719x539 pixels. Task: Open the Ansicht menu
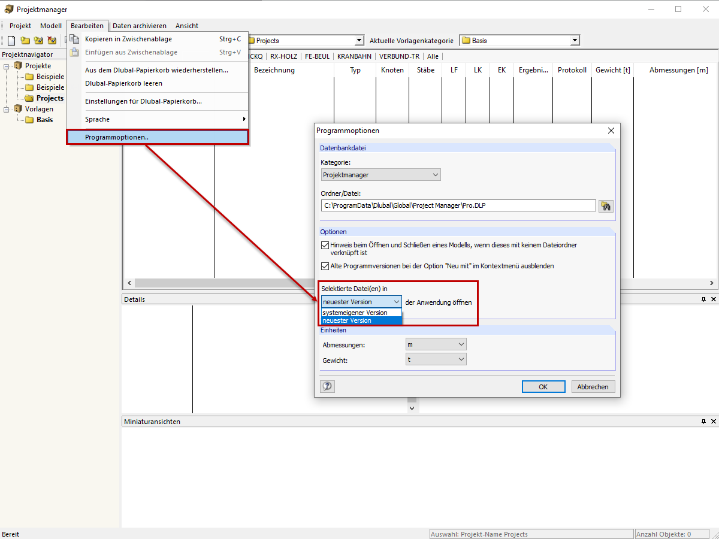186,26
